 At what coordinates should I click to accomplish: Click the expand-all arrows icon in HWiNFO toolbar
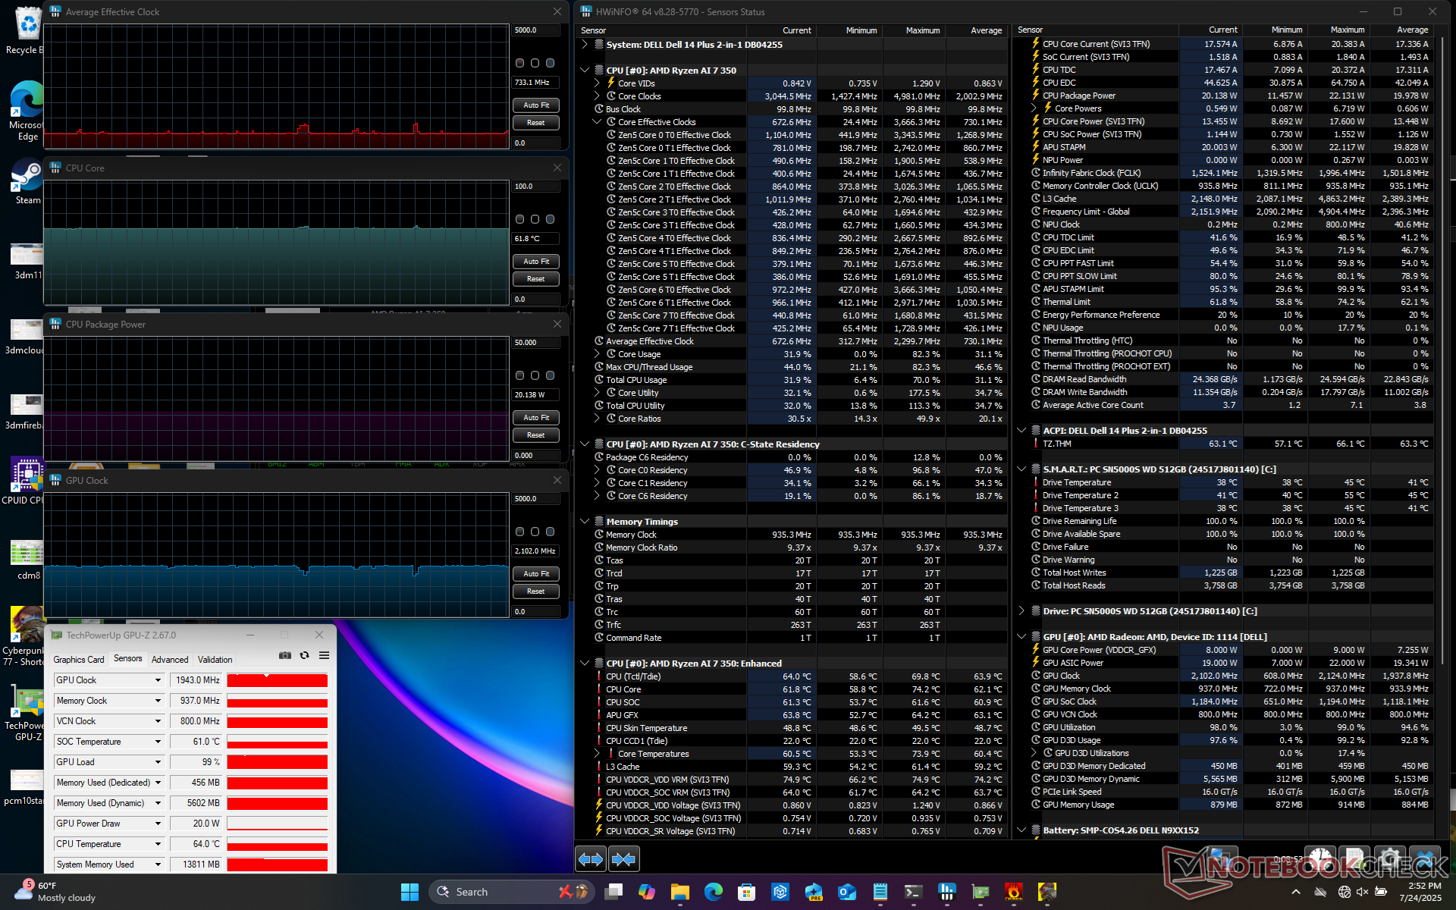[x=591, y=859]
